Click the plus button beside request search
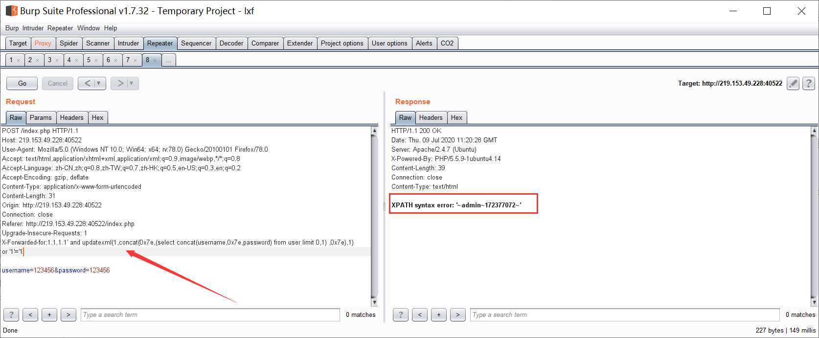Screen dimensions: 819x338 tap(49, 315)
